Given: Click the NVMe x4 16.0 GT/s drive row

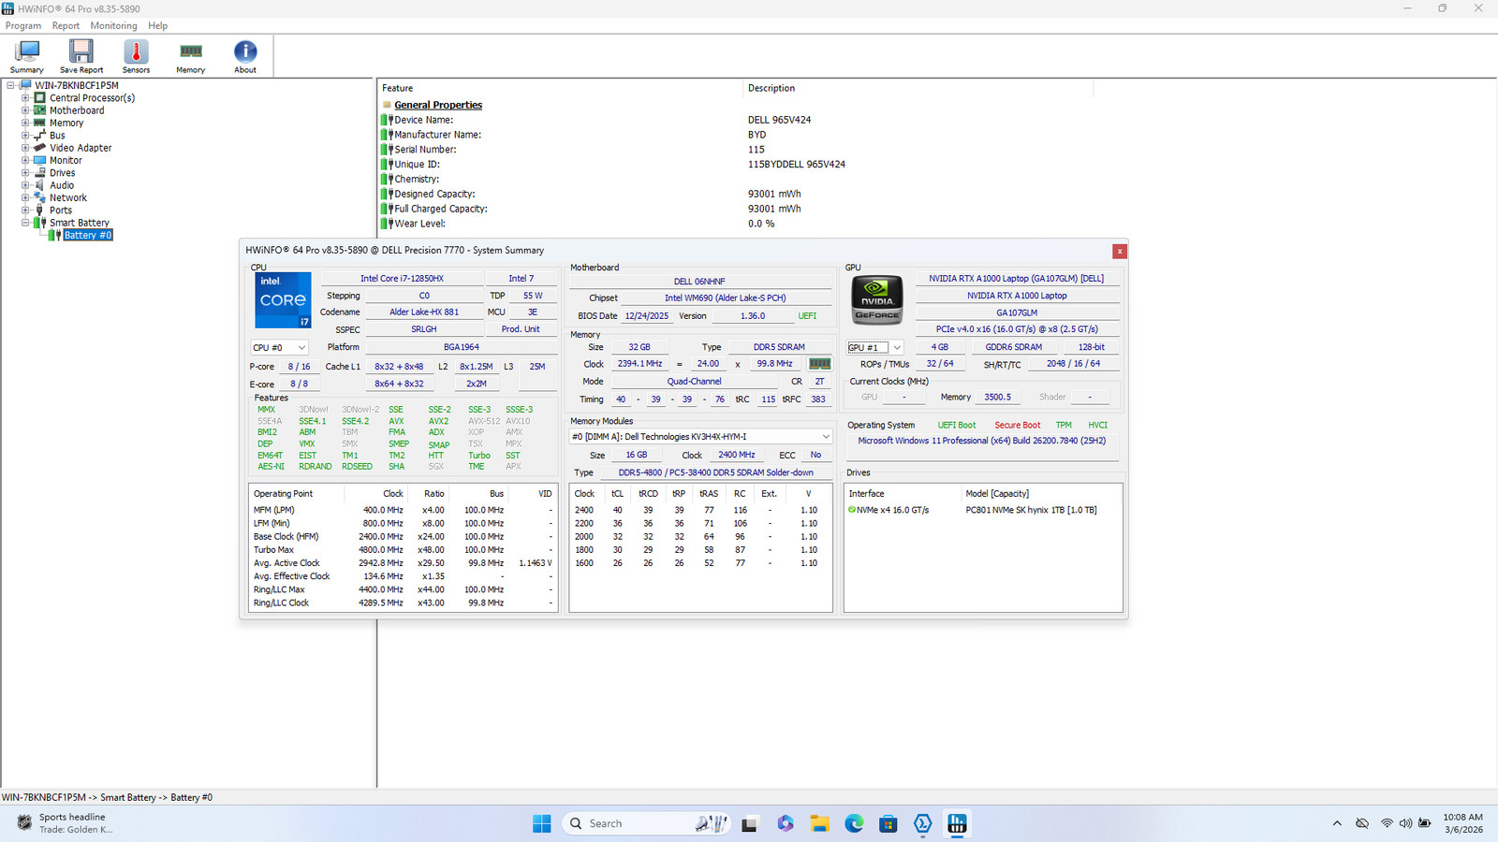Looking at the screenshot, I should (982, 510).
